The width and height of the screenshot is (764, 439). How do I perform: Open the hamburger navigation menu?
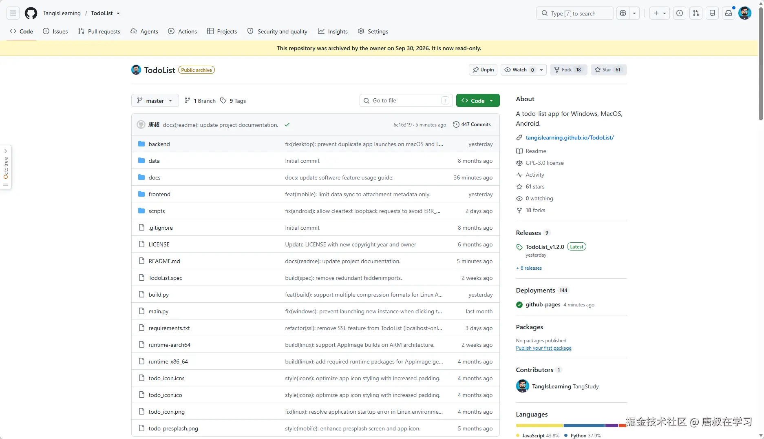(x=13, y=13)
